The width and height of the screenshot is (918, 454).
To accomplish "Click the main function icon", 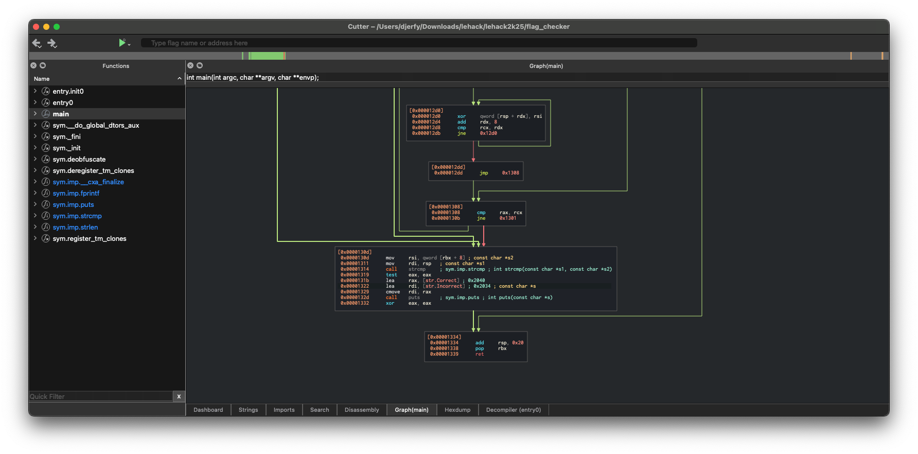I will (46, 114).
